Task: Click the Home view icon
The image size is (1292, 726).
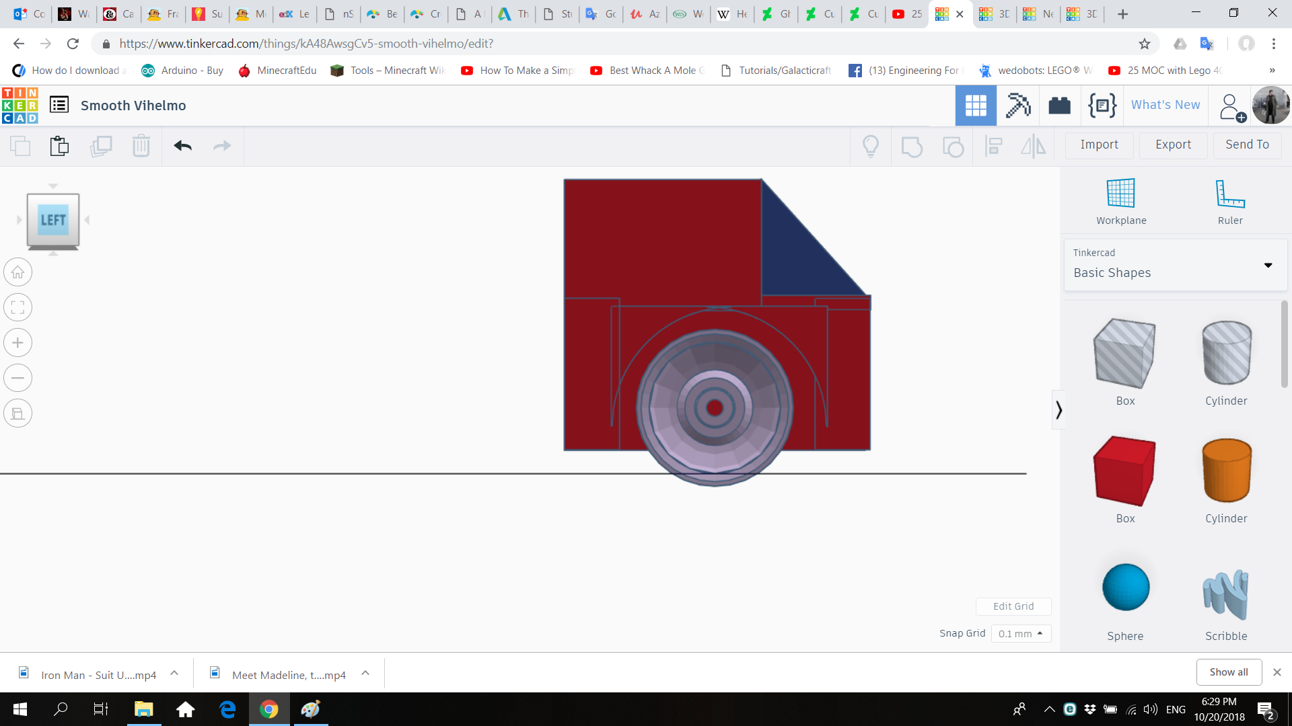Action: click(18, 273)
